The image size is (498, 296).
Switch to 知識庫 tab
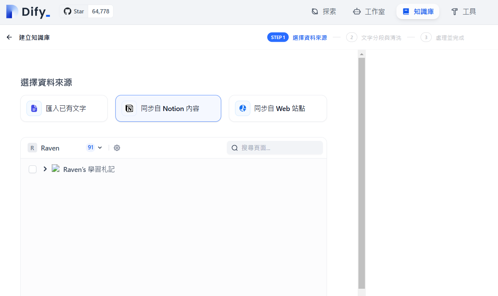click(x=418, y=11)
